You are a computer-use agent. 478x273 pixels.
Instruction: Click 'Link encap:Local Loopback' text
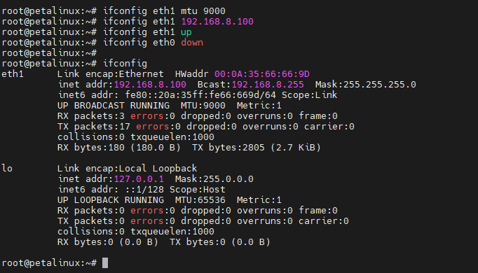[x=127, y=168]
